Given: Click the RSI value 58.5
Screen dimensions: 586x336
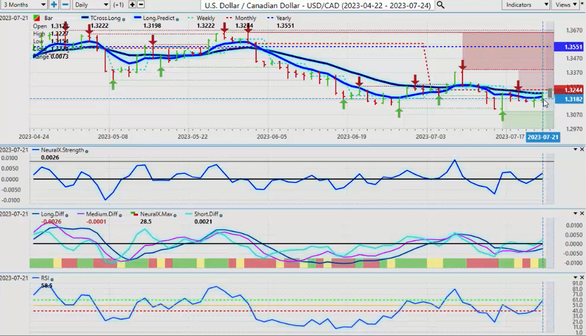Looking at the screenshot, I should [47, 285].
